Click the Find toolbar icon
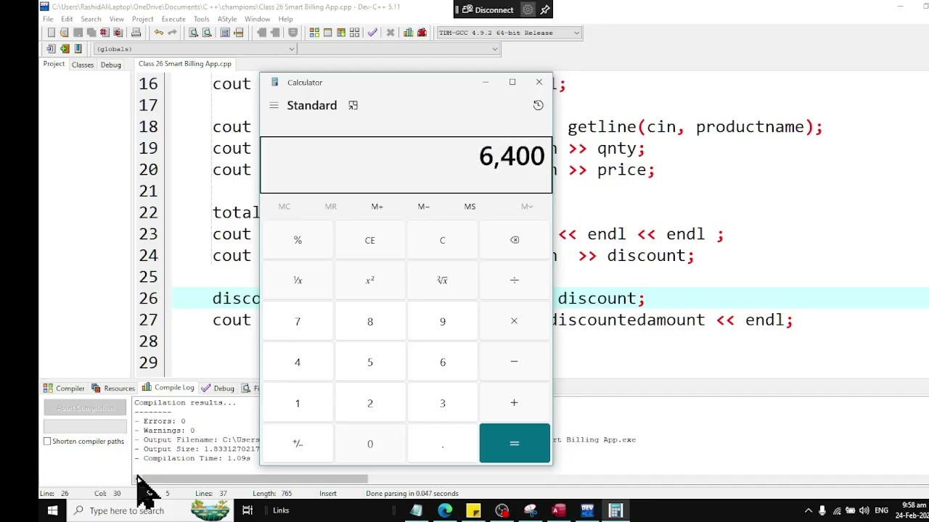Image resolution: width=929 pixels, height=522 pixels. coord(193,33)
